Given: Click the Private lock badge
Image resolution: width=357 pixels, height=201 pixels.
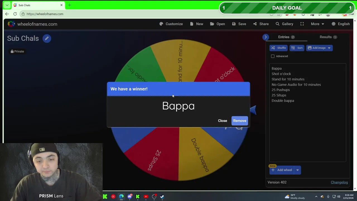Looking at the screenshot, I should click(17, 51).
